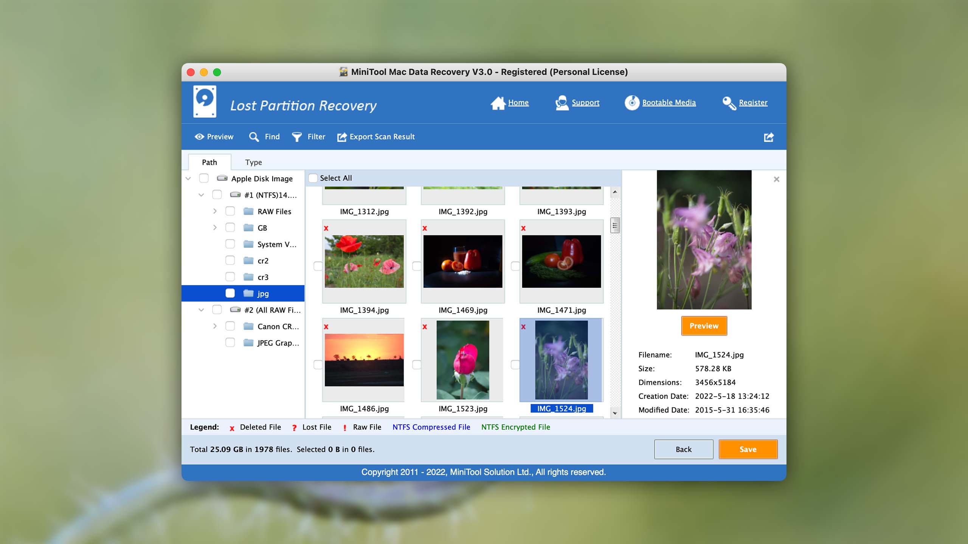968x544 pixels.
Task: Expand the GB folder
Action: click(215, 227)
